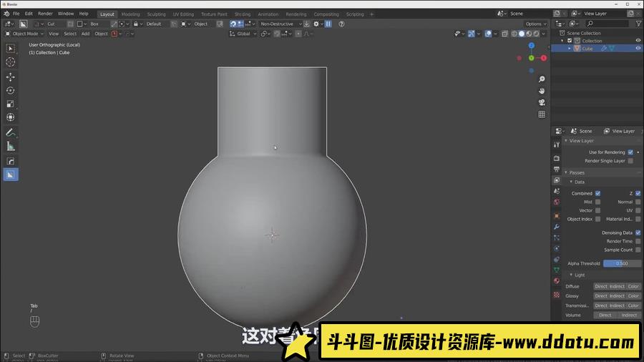Click Volume Direct button

point(605,315)
